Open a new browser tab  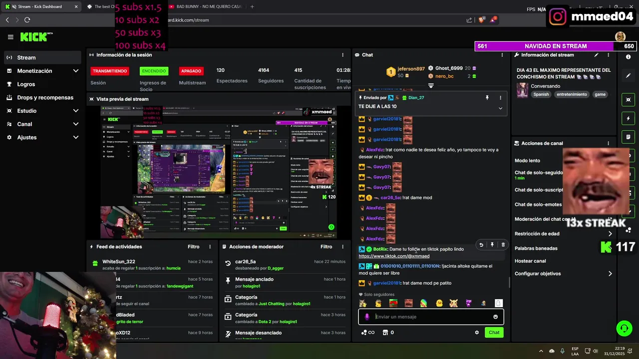pos(252,6)
